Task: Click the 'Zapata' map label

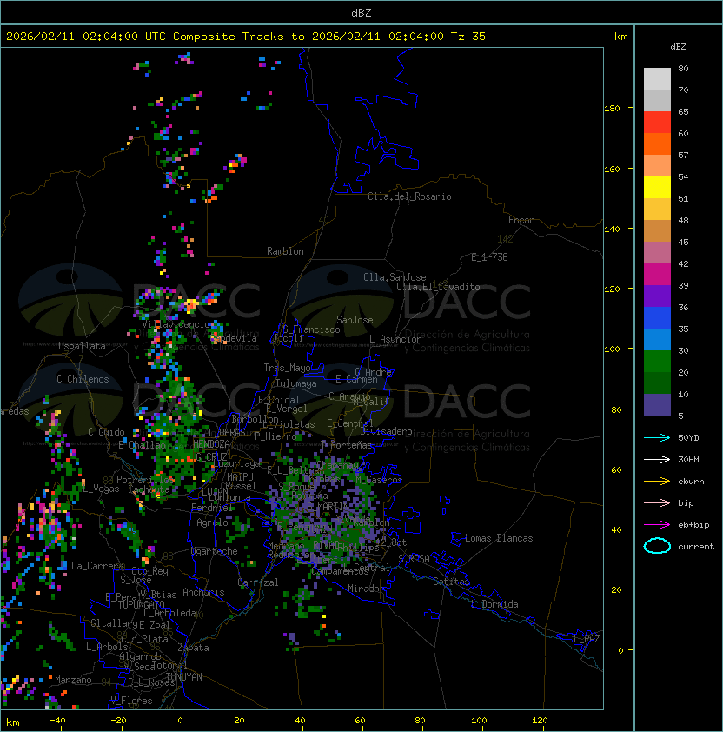Action: pos(193,648)
